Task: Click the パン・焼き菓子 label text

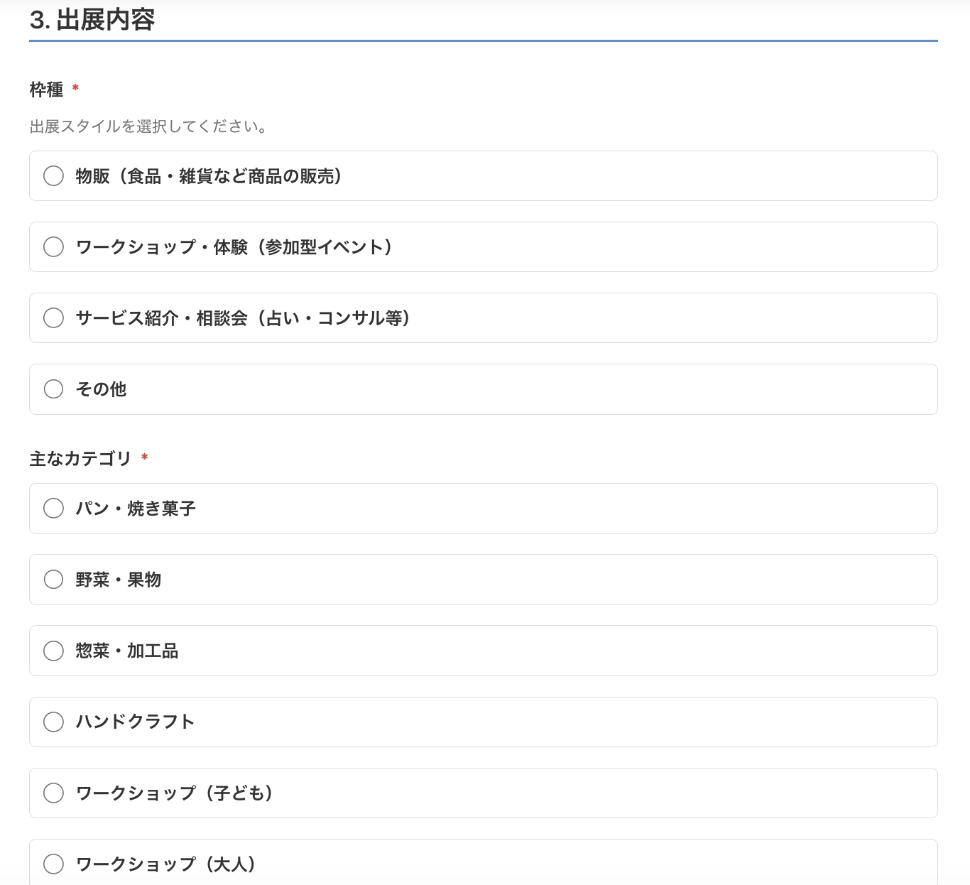Action: 136,509
